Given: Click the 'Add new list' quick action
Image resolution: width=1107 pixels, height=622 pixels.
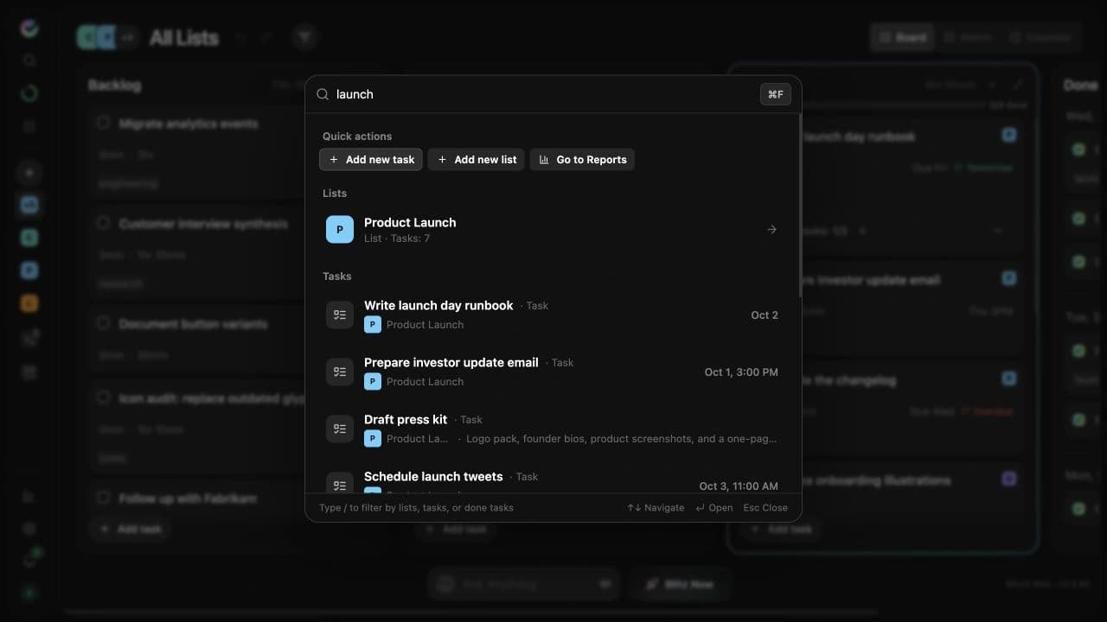Looking at the screenshot, I should (477, 159).
